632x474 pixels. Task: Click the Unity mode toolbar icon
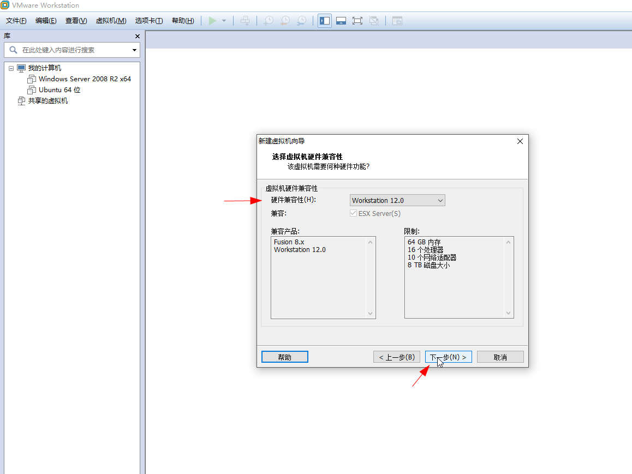tap(374, 21)
